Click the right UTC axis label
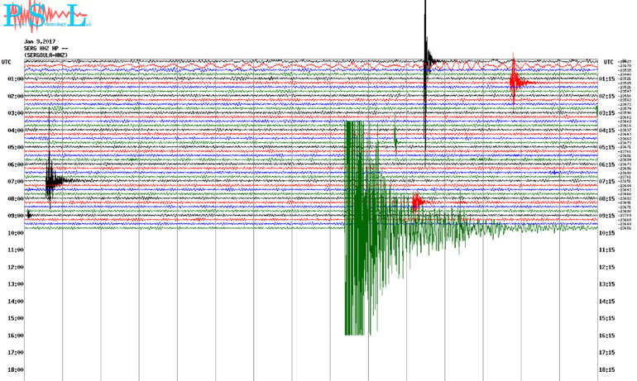This screenshot has height=381, width=637. tap(608, 62)
